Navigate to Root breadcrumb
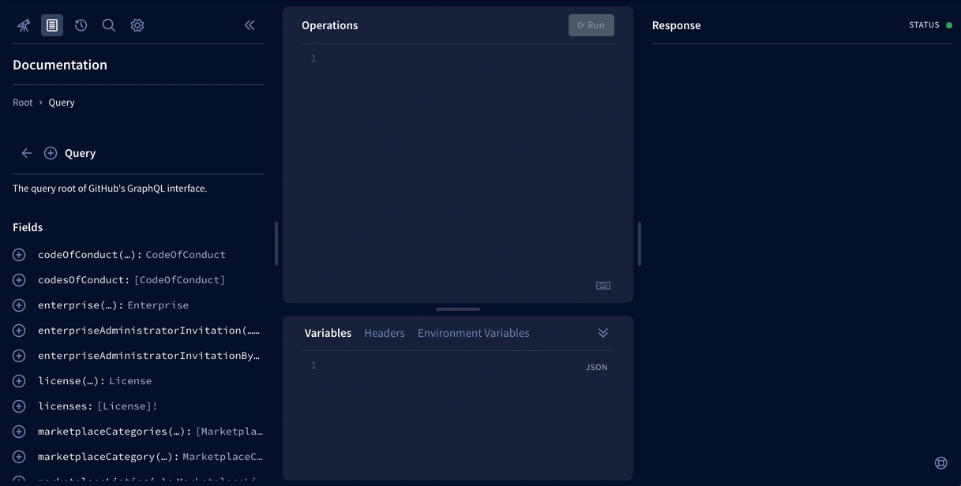Viewport: 961px width, 486px height. point(23,103)
